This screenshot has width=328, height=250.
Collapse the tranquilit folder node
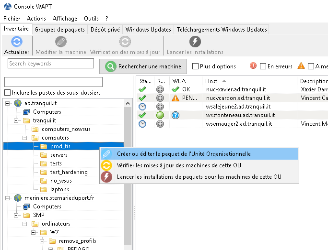(16, 120)
